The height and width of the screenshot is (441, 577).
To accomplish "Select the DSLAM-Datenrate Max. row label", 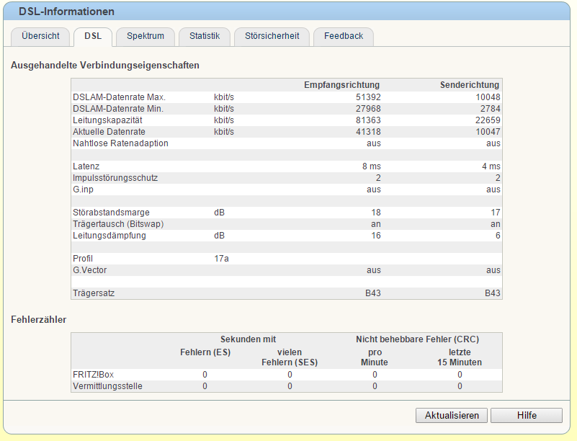I will pyautogui.click(x=120, y=97).
